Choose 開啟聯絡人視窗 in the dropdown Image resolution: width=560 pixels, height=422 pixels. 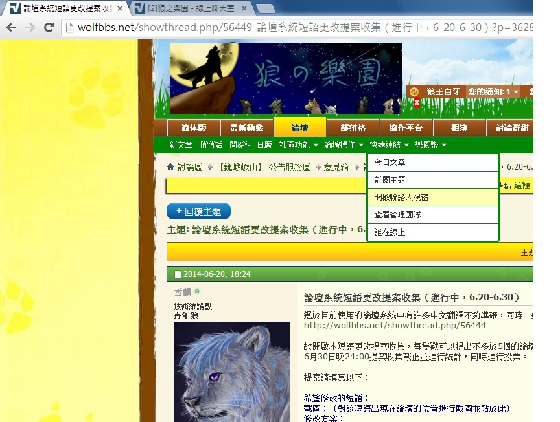point(433,197)
